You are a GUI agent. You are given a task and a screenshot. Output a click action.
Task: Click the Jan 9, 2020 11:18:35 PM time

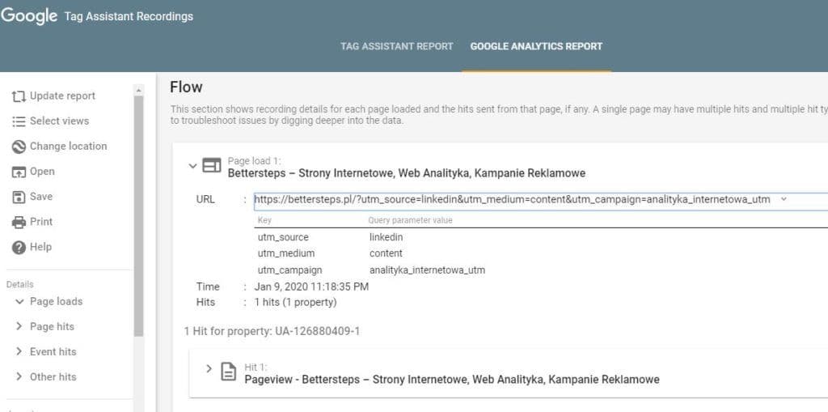(311, 287)
